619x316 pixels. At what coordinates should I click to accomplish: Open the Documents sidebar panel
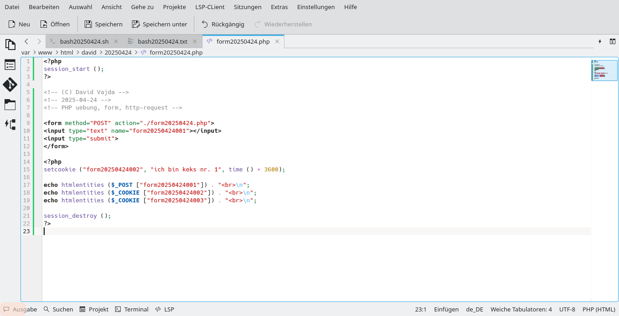[10, 44]
